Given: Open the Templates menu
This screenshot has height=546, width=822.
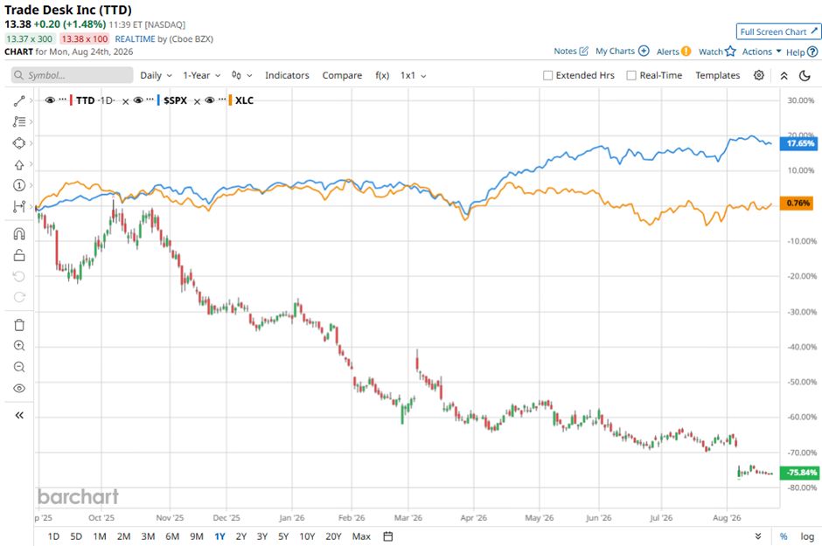Looking at the screenshot, I should pyautogui.click(x=717, y=75).
